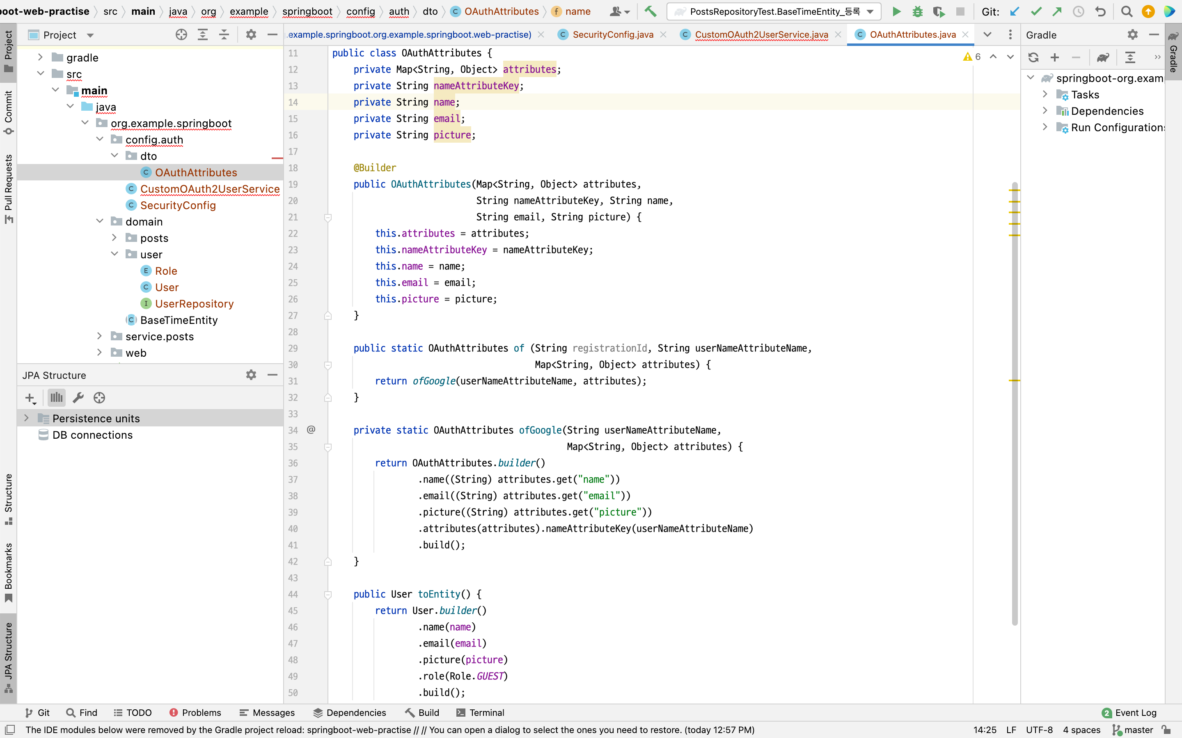
Task: Show hidden editor tabs via the chevron dropdown
Action: click(987, 35)
